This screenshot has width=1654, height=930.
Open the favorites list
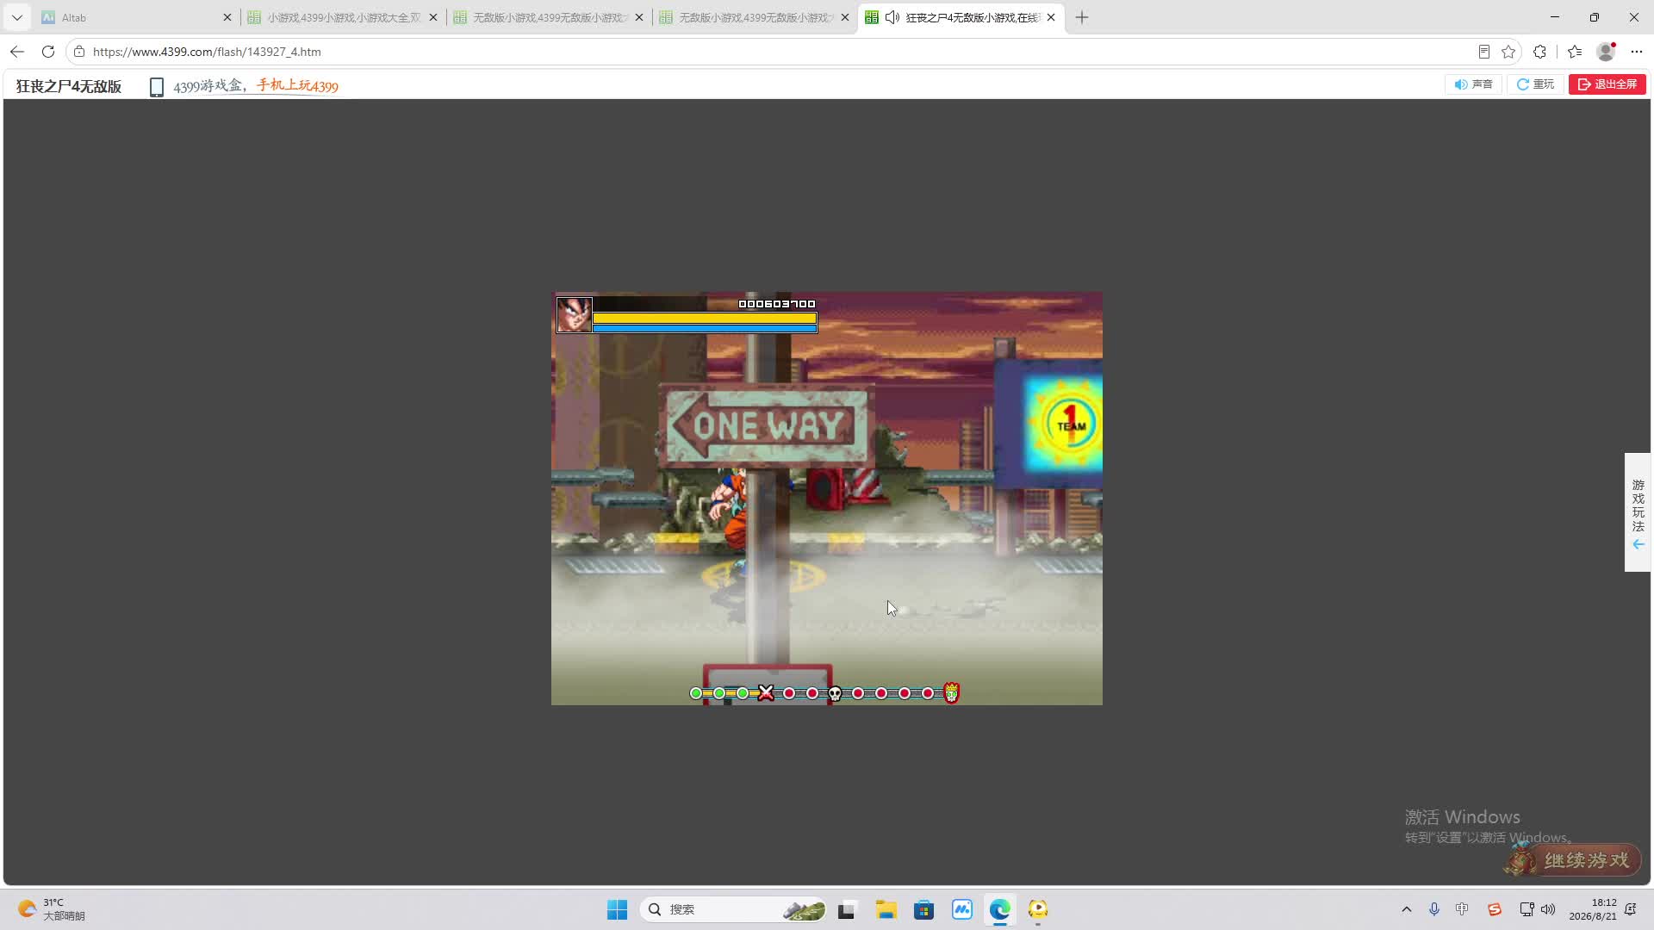click(1575, 52)
